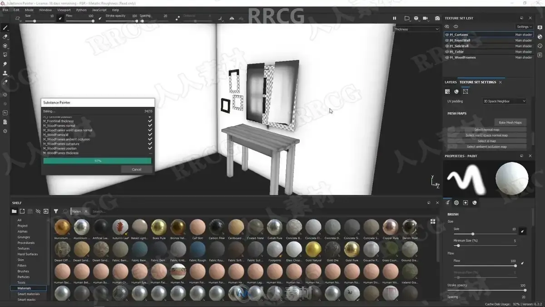Viewport: 545px width, 307px height.
Task: Open Shader Settings globe icon
Action: [x=540, y=37]
